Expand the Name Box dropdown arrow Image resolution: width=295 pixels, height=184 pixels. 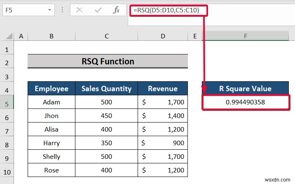pyautogui.click(x=50, y=10)
